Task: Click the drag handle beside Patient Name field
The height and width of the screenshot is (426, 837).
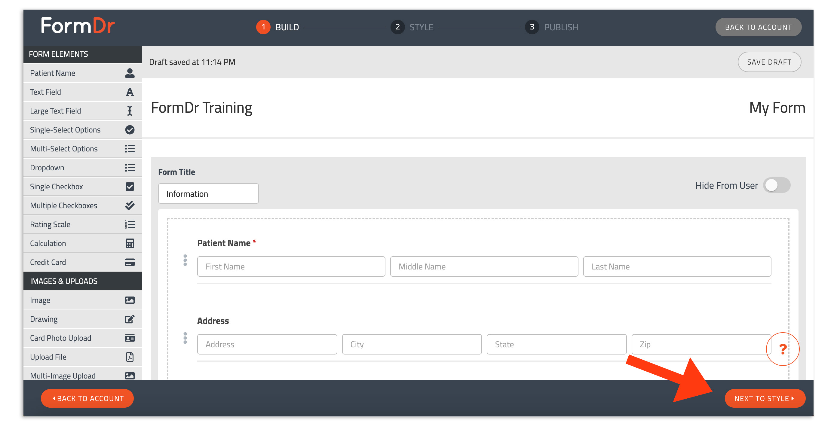Action: (x=185, y=260)
